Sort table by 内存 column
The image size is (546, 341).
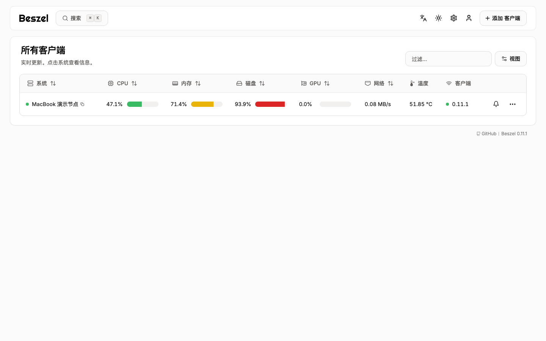(187, 83)
